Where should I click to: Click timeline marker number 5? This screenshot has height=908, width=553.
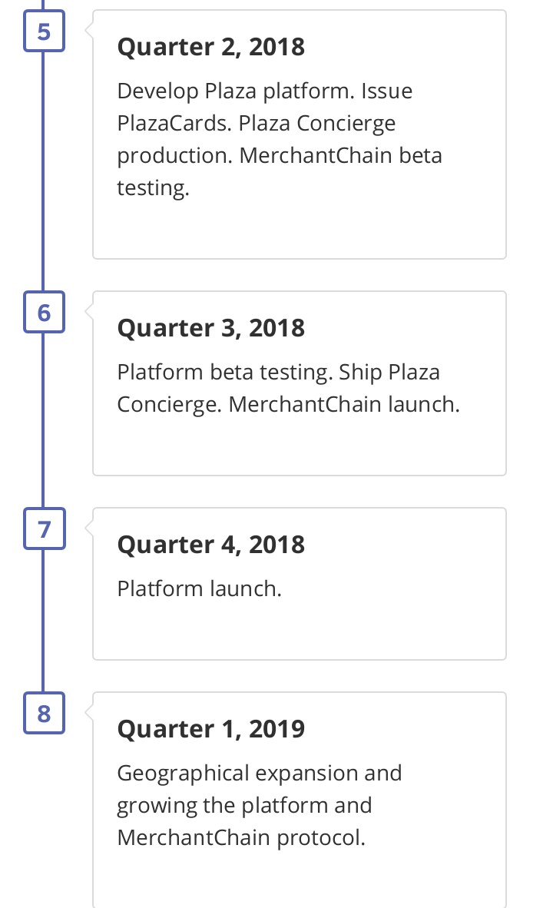pos(44,31)
